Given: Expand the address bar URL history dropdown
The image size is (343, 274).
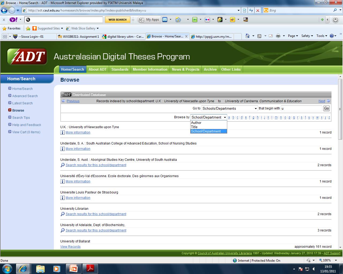Looking at the screenshot, I should 238,10.
